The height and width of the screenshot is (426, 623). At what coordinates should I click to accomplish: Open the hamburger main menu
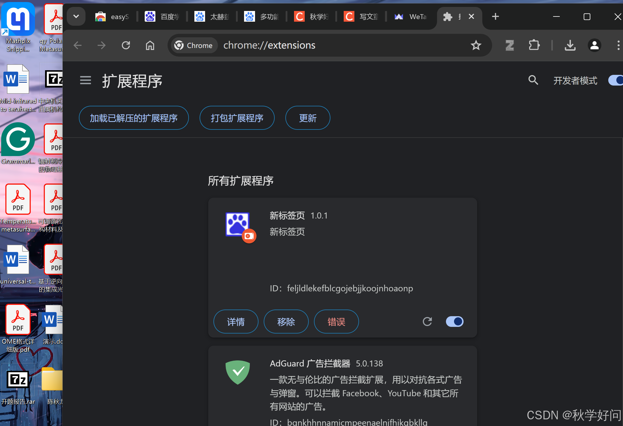(x=85, y=80)
